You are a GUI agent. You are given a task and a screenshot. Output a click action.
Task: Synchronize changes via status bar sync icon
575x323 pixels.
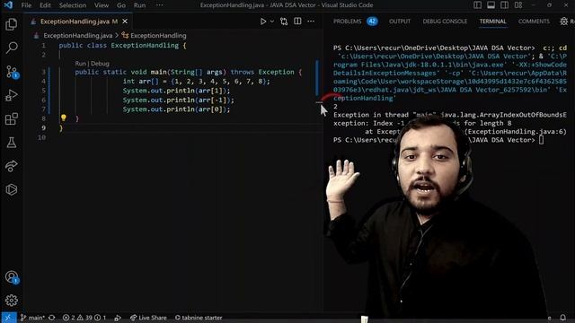(52, 318)
